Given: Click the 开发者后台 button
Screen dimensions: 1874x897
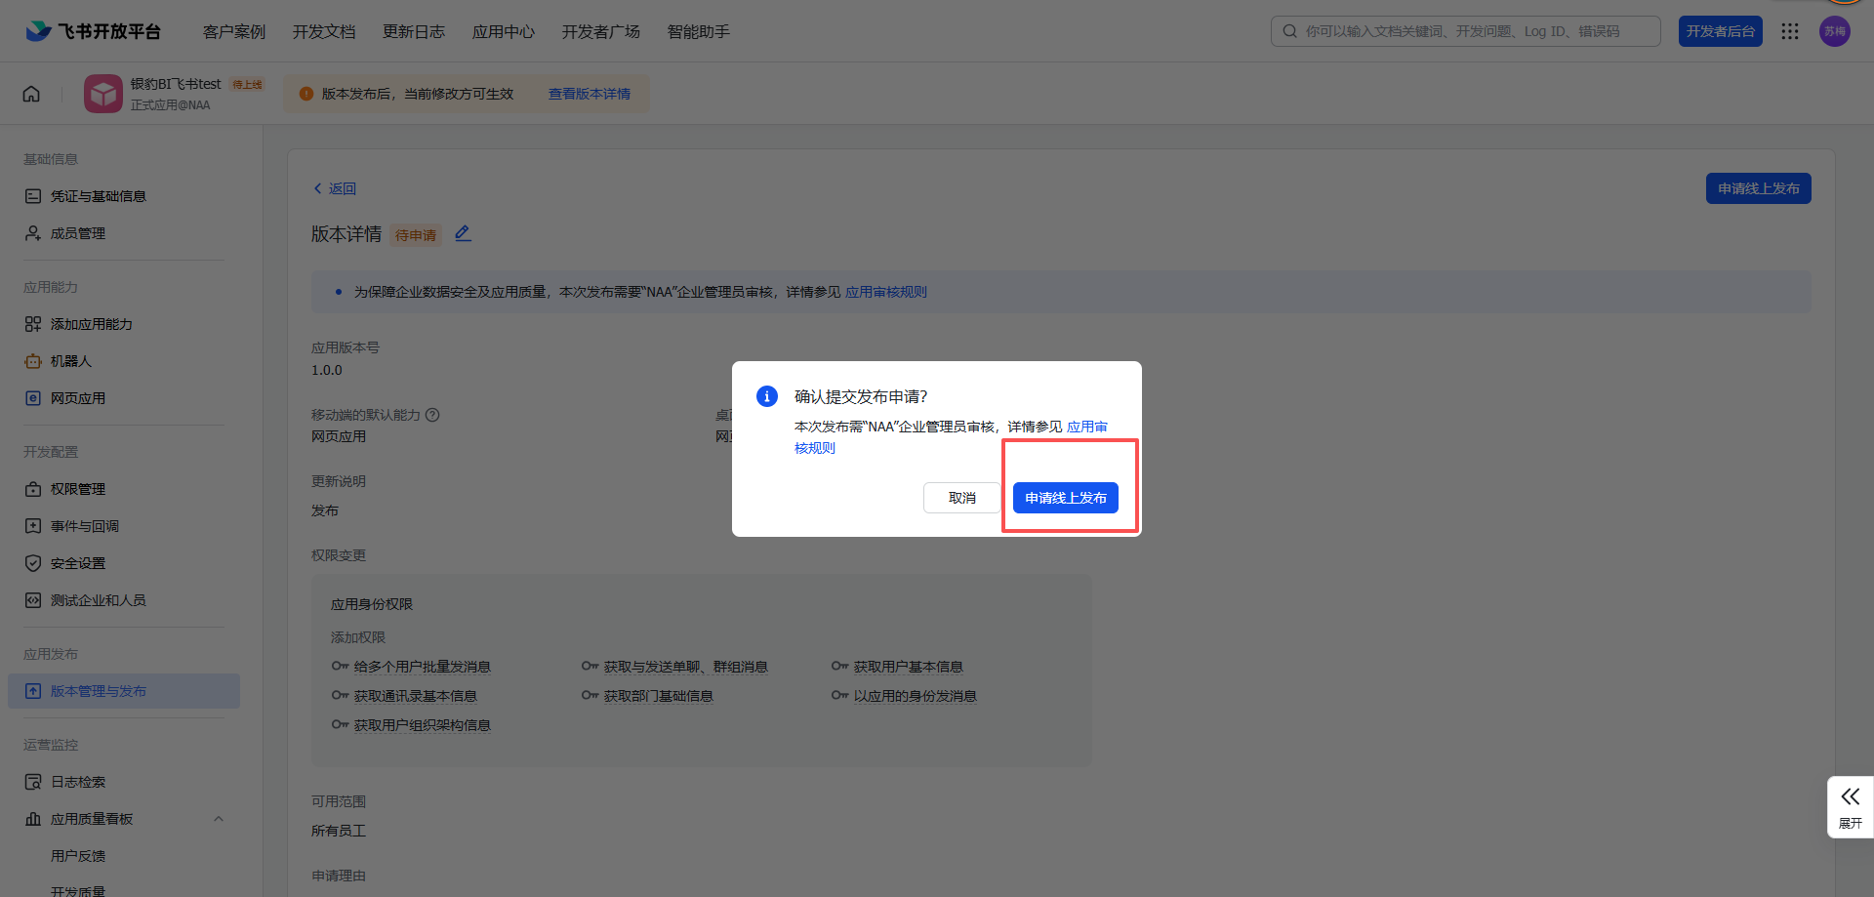Looking at the screenshot, I should pos(1720,31).
